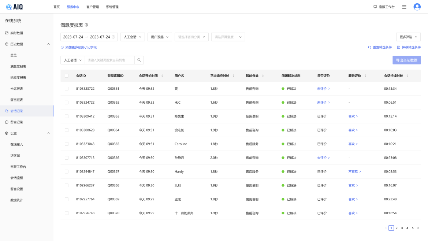Check the row for session 8102966237

point(67,185)
